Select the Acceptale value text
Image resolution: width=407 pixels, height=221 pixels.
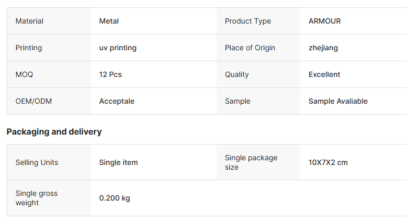pos(117,101)
